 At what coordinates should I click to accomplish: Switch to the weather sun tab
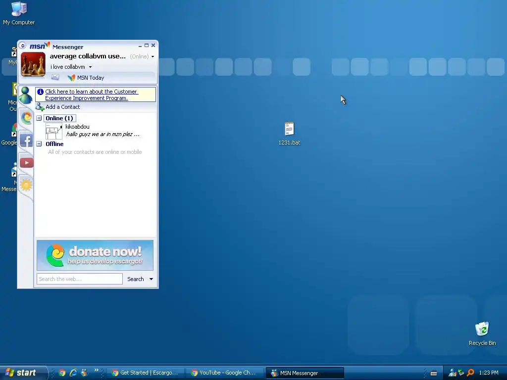point(26,185)
